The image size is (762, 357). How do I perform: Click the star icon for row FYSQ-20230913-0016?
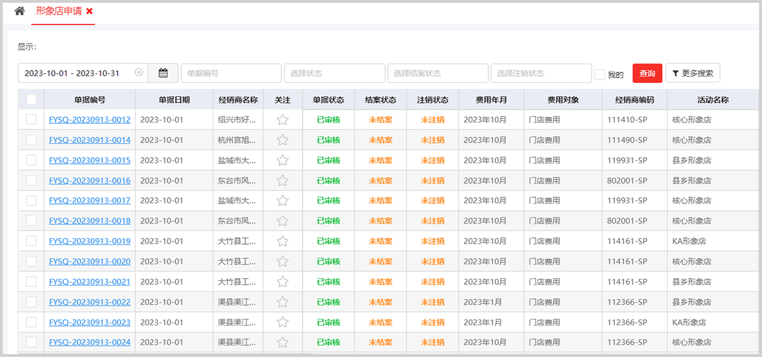pyautogui.click(x=283, y=181)
